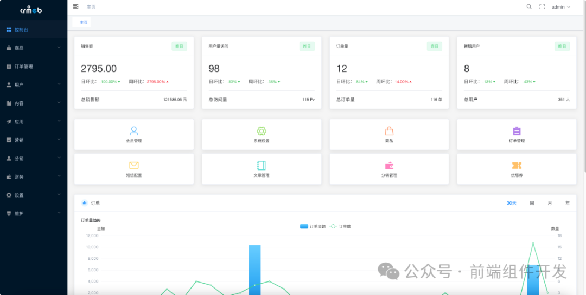The height and width of the screenshot is (295, 586).
Task: Click the 财务 sidebar wallet icon
Action: coord(9,177)
